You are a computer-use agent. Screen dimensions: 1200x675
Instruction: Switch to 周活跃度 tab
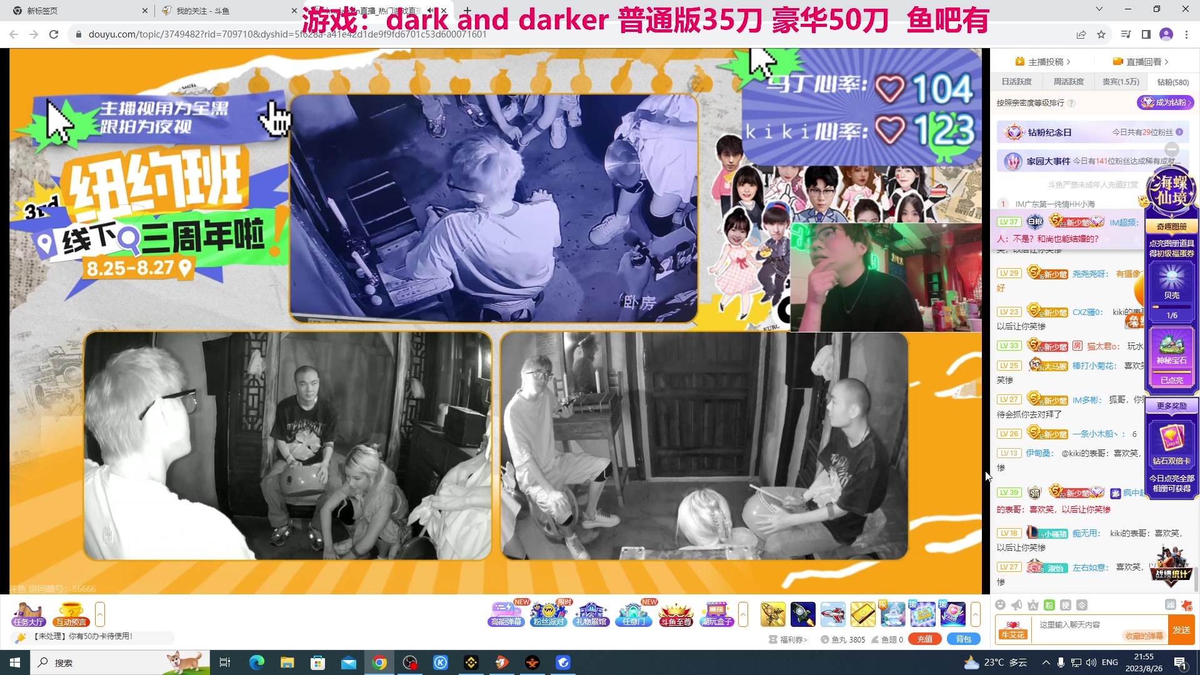tap(1069, 82)
